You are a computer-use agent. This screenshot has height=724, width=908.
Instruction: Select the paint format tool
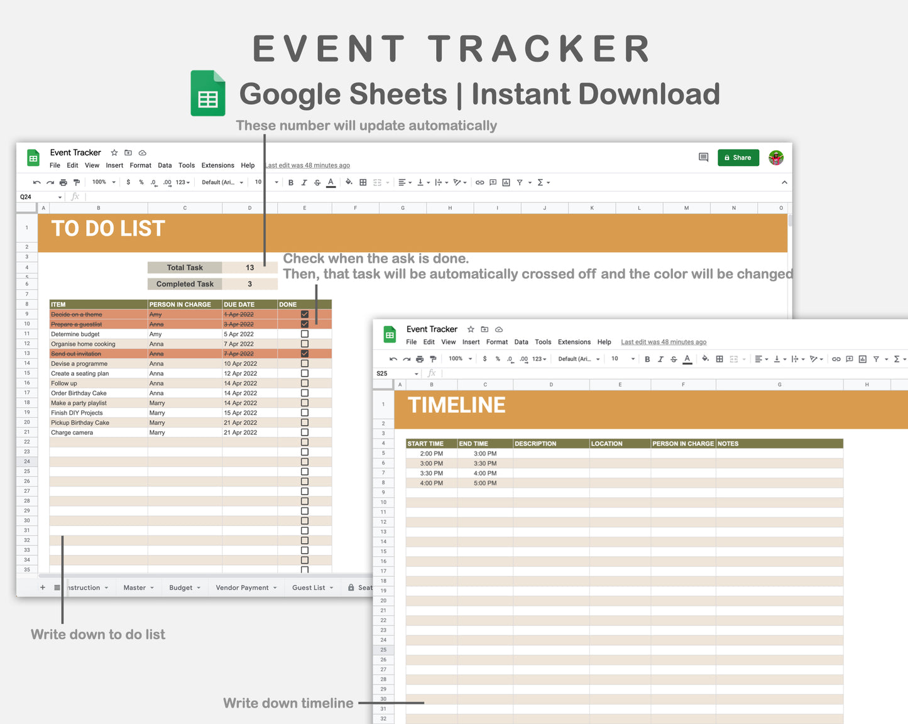76,182
